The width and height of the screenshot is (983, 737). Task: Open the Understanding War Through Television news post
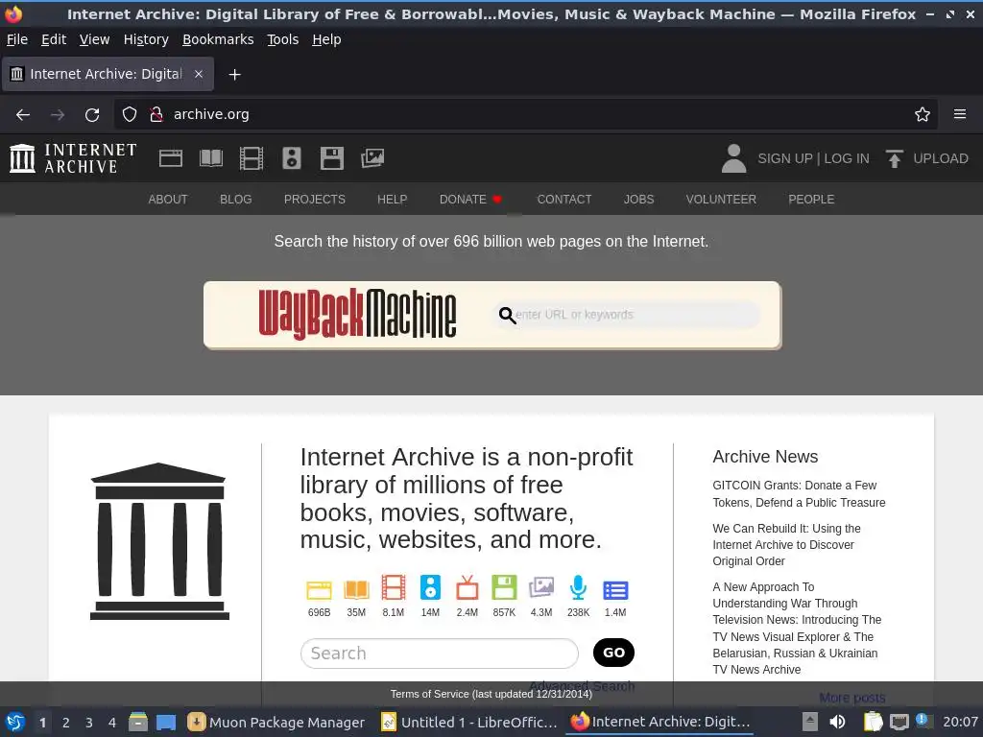797,628
